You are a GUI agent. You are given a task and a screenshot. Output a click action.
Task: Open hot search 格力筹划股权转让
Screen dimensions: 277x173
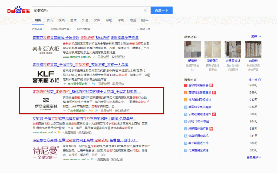(x=200, y=100)
